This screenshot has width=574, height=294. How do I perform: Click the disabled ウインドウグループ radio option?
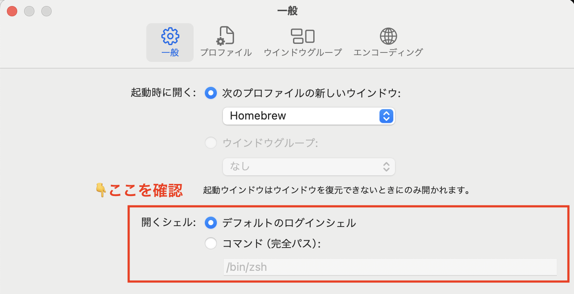coord(210,143)
